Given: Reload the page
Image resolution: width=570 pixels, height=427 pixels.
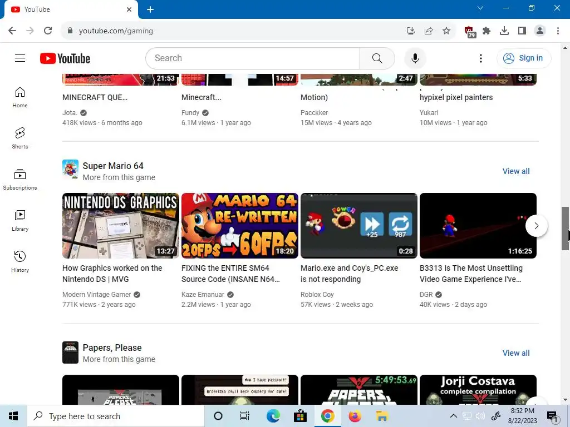Looking at the screenshot, I should click(x=48, y=31).
